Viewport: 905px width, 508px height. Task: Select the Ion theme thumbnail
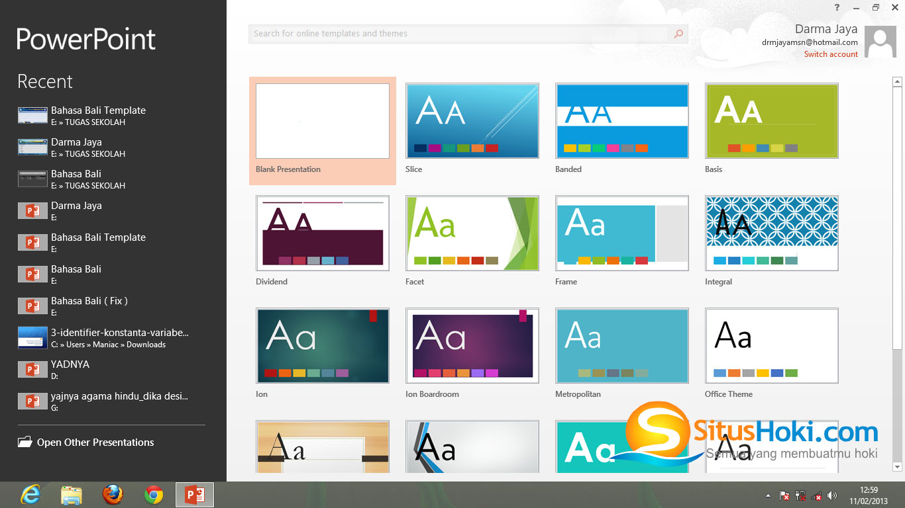click(x=323, y=346)
